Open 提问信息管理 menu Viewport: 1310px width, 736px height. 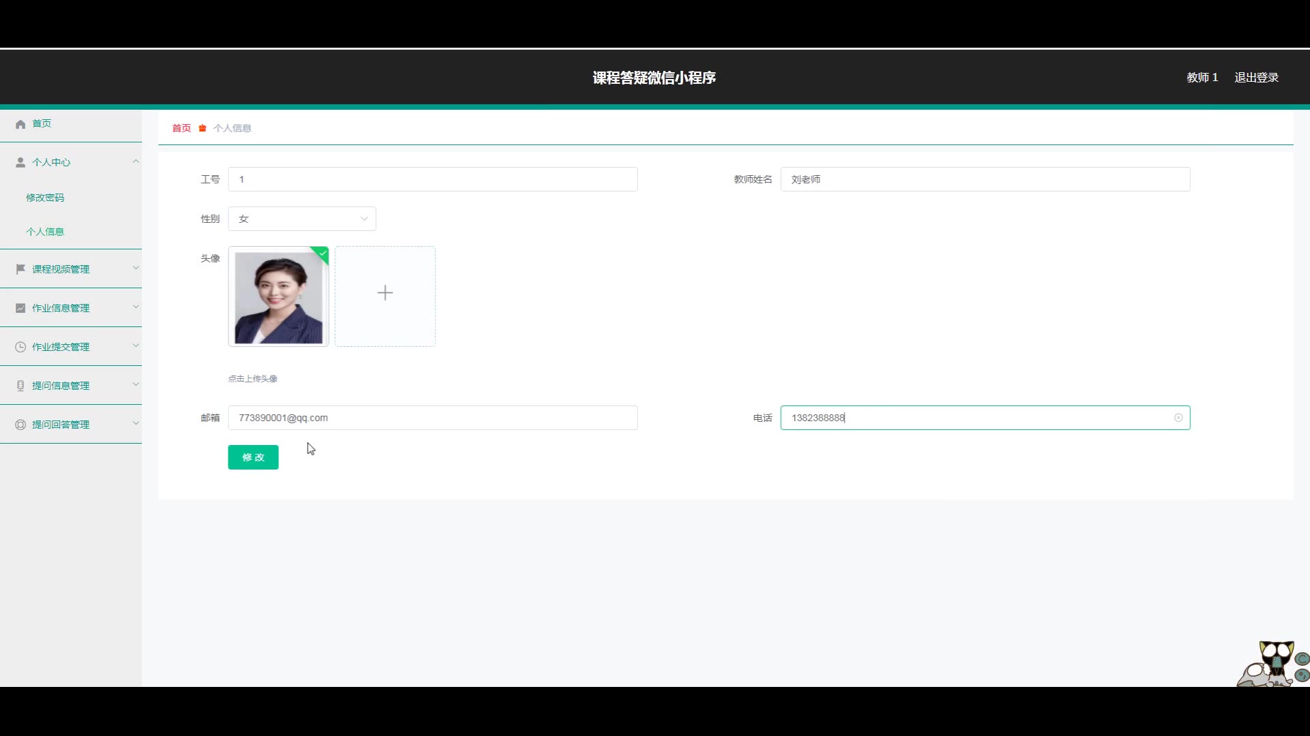tap(71, 386)
